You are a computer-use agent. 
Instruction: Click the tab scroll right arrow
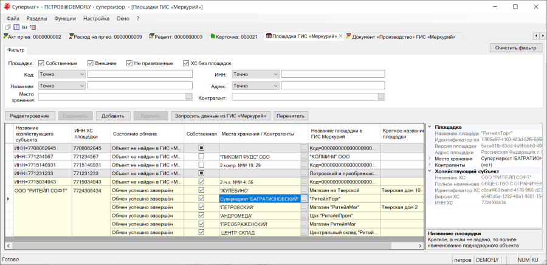click(x=543, y=36)
